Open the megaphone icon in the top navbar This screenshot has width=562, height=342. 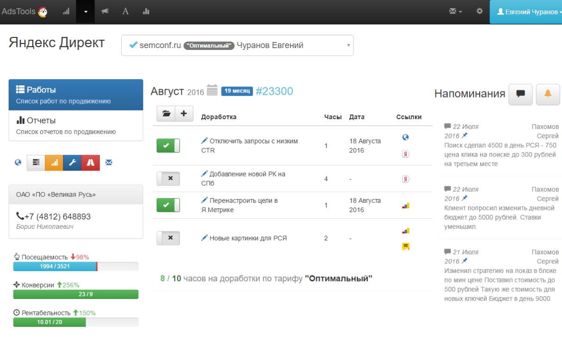105,12
